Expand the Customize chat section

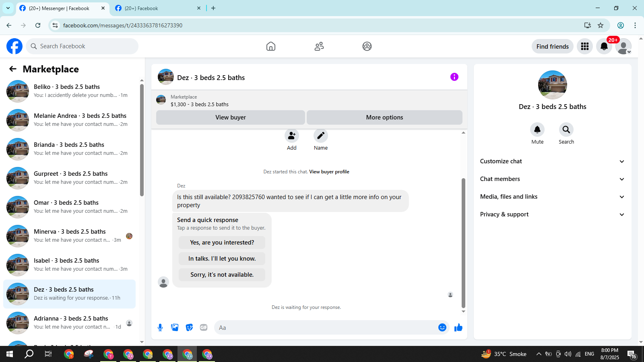tap(553, 161)
